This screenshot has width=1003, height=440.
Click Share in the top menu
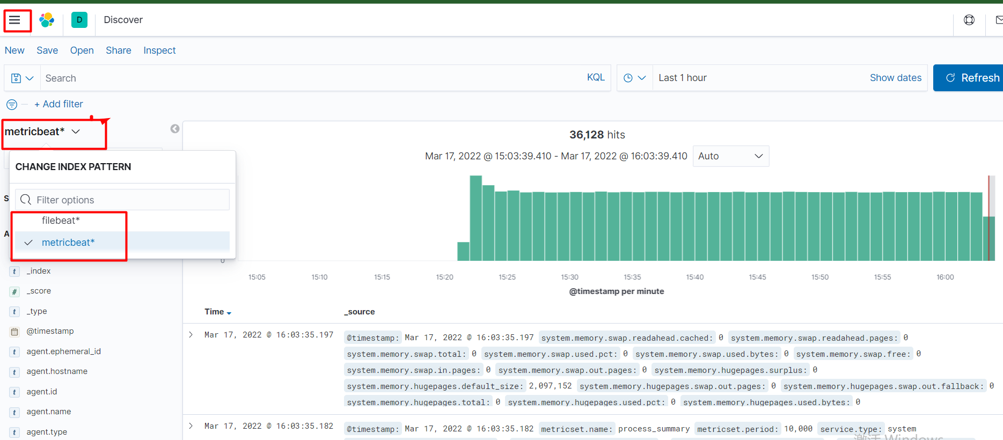pyautogui.click(x=119, y=50)
